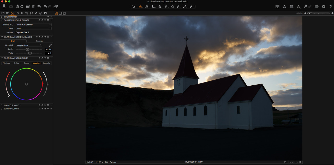Click the Kelvin slider handle
The width and height of the screenshot is (334, 165).
tap(27, 49)
